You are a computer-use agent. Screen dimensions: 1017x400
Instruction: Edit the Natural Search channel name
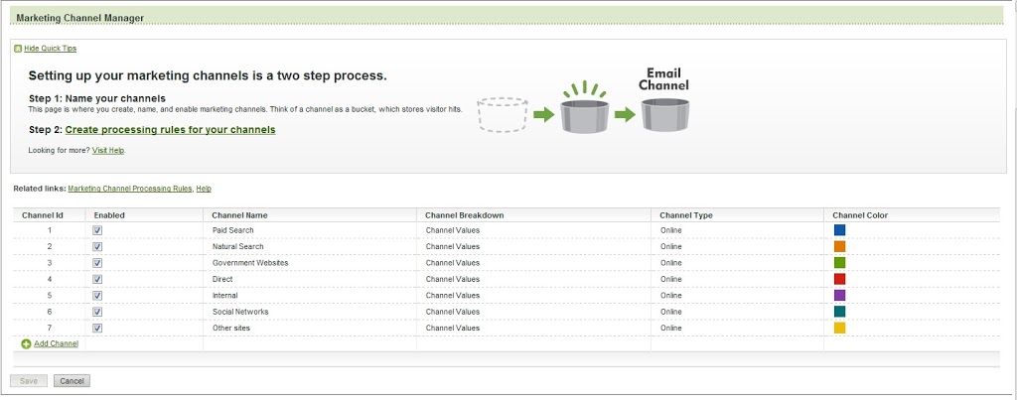click(x=237, y=246)
